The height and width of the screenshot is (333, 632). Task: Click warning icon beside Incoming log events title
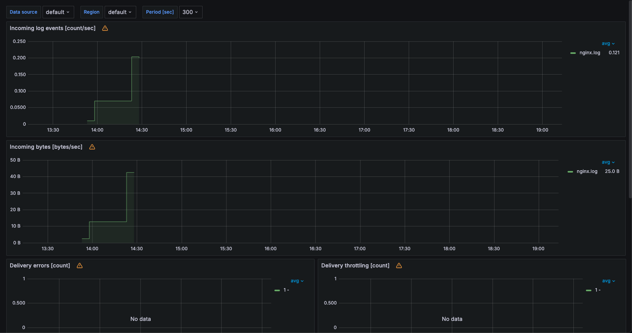point(105,28)
